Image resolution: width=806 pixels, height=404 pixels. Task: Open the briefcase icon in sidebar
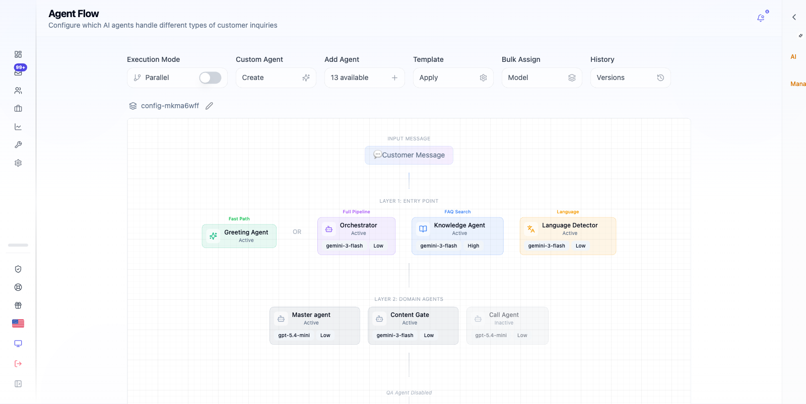(18, 109)
